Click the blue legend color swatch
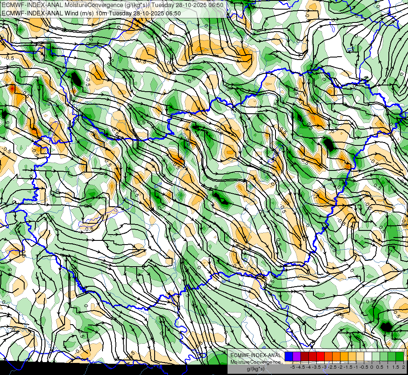 [x=289, y=356]
